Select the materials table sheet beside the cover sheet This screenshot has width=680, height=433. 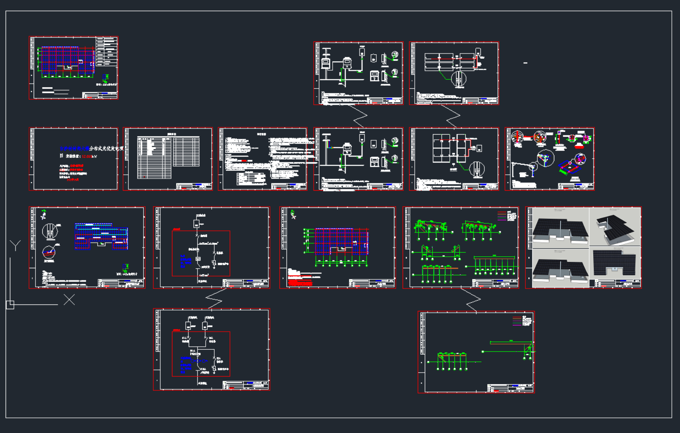pyautogui.click(x=168, y=159)
